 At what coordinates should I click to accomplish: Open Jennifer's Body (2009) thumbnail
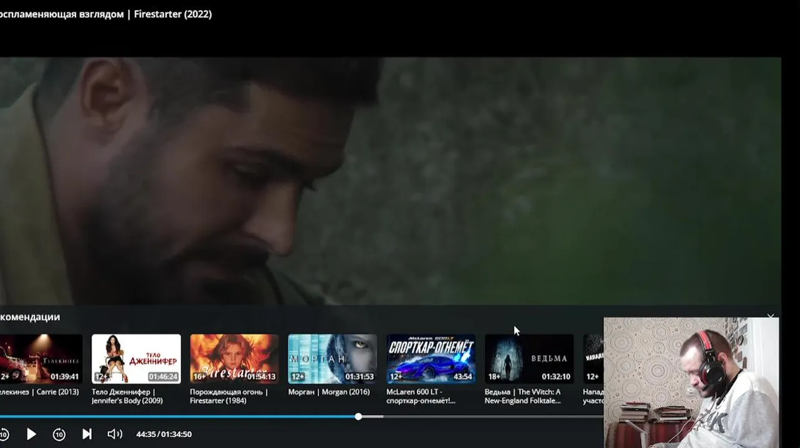(136, 359)
